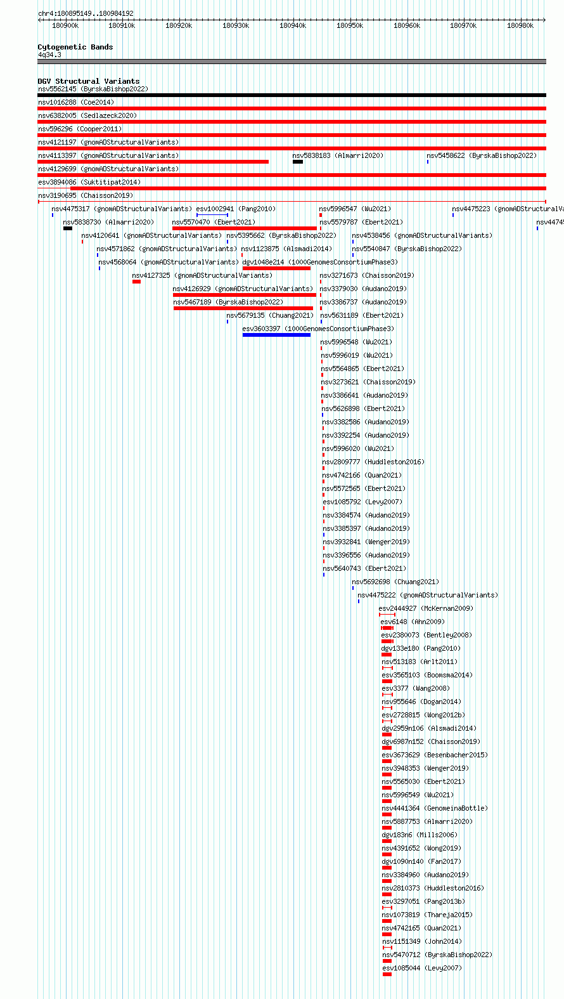This screenshot has width=564, height=999.
Task: Click the Cytogenetic Bands track title
Action: pyautogui.click(x=75, y=47)
